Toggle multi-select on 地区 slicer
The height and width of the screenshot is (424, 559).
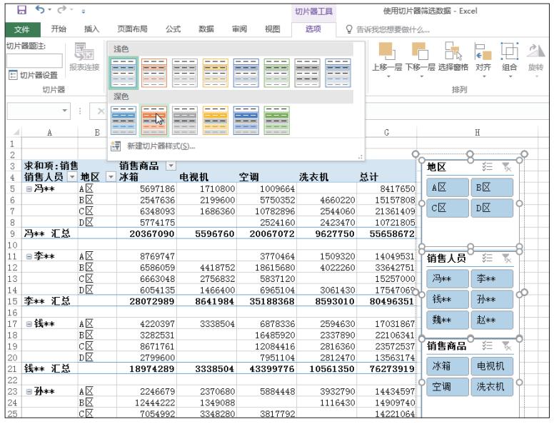point(488,167)
